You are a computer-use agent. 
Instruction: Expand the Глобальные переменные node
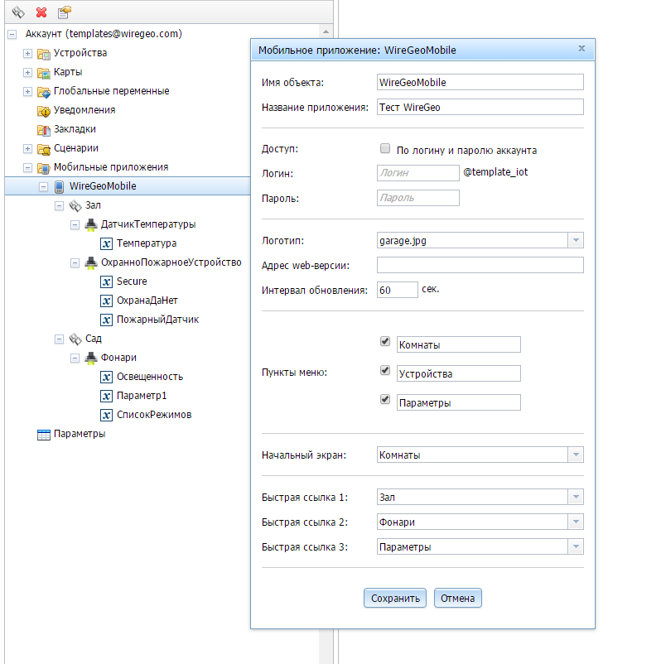coord(27,92)
